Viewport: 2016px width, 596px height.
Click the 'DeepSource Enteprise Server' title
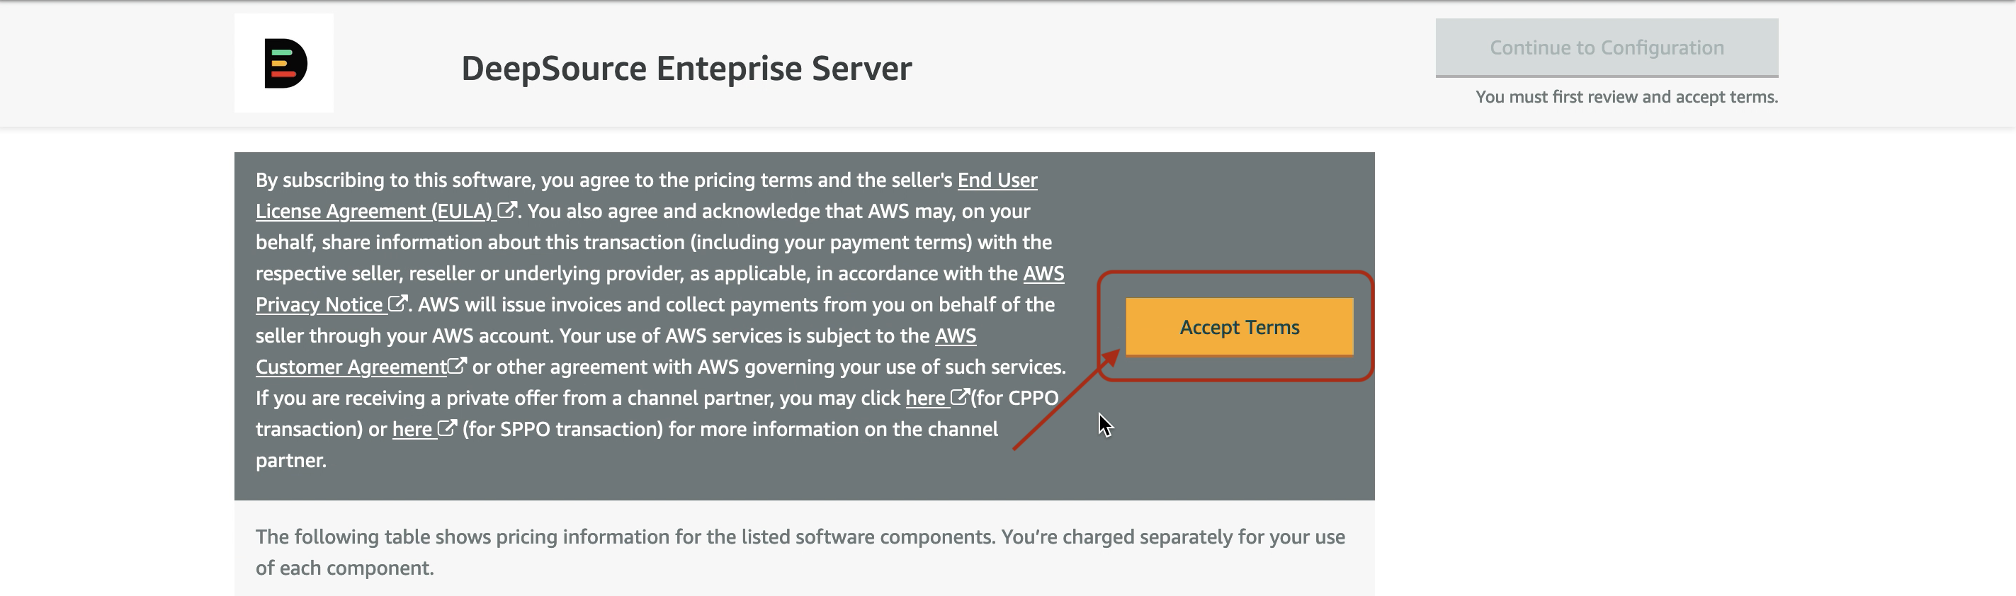tap(686, 68)
